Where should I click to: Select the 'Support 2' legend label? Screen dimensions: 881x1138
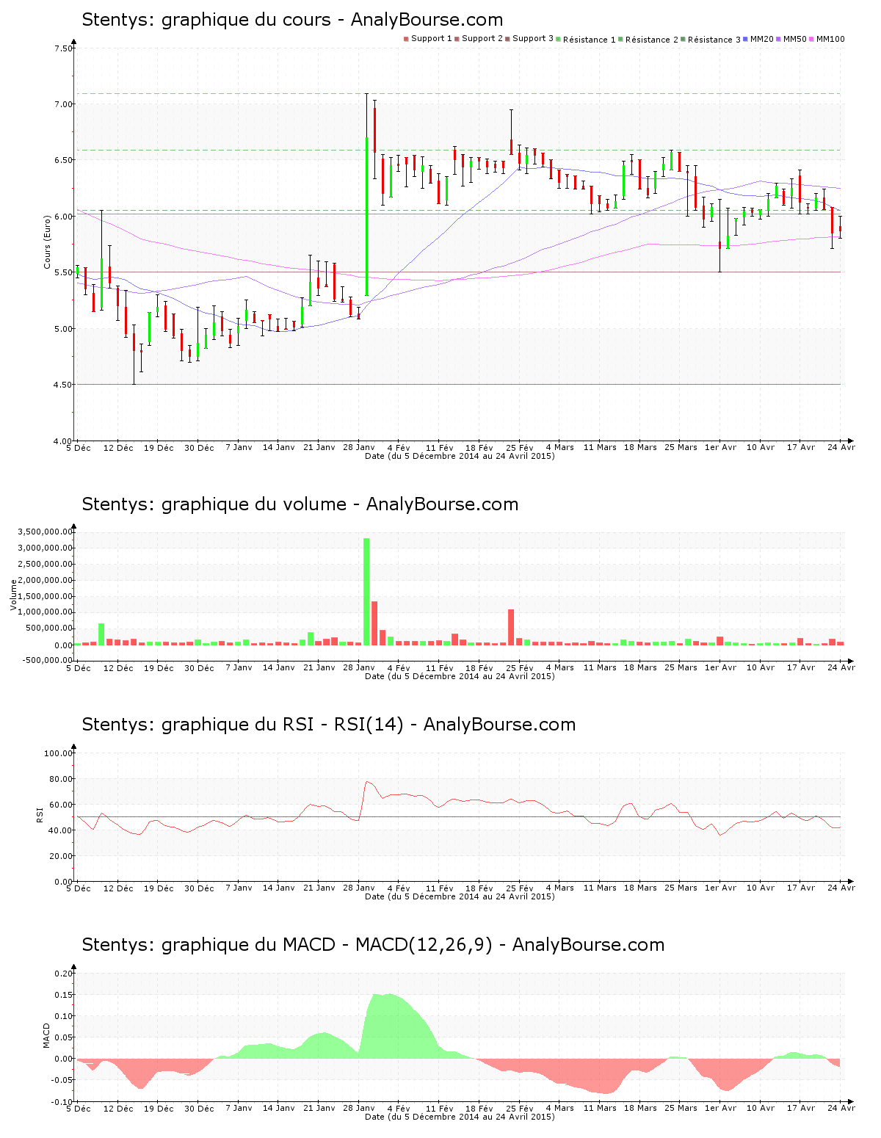pos(482,39)
